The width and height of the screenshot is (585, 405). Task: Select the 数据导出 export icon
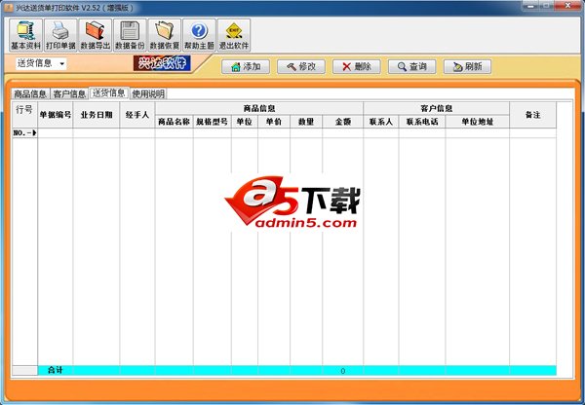click(96, 35)
